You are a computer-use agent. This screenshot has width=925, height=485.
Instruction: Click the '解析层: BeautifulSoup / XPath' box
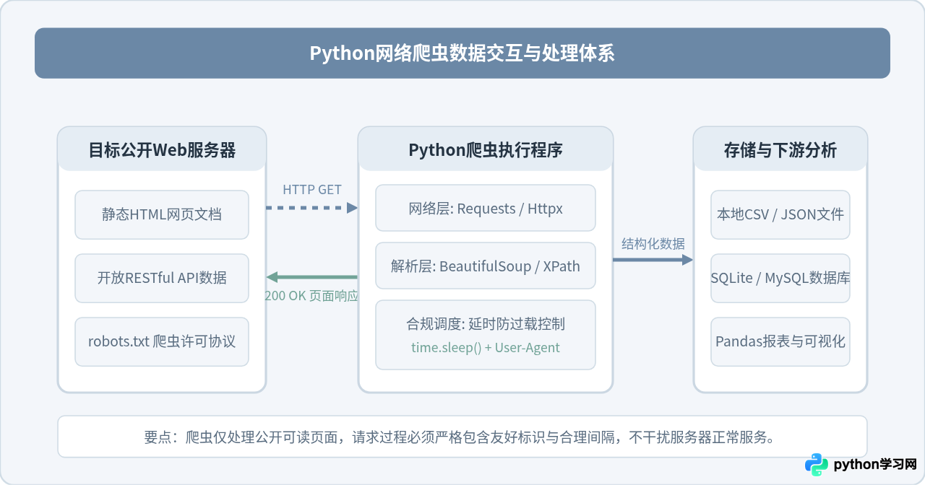pos(486,266)
